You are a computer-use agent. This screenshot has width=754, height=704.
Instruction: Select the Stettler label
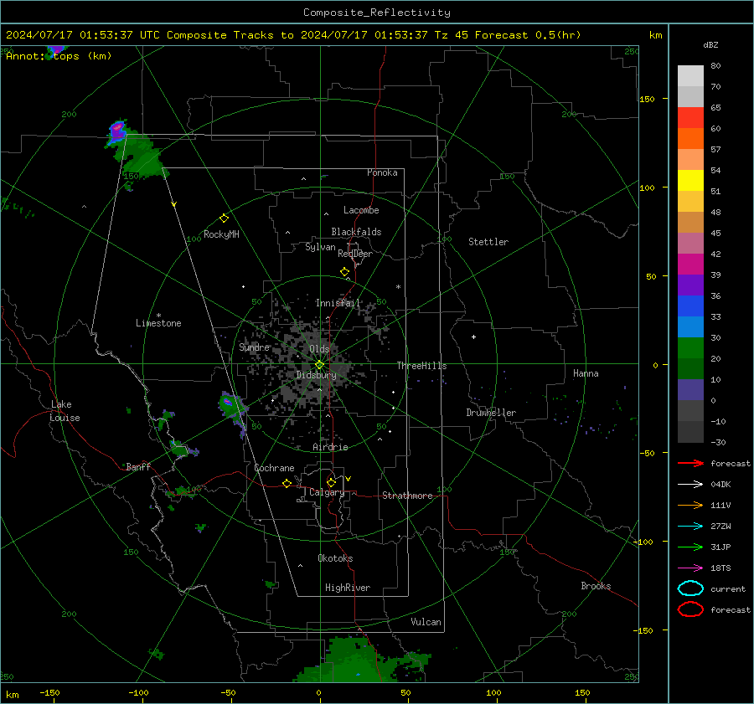[488, 242]
